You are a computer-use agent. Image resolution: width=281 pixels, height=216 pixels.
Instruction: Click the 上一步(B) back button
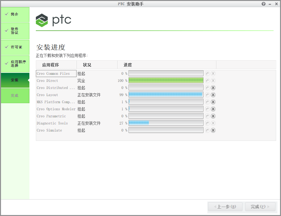point(225,207)
